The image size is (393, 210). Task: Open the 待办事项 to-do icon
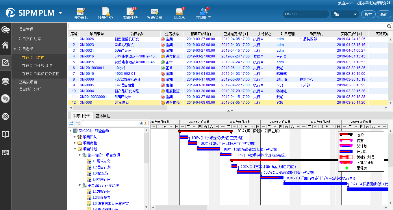[81, 12]
